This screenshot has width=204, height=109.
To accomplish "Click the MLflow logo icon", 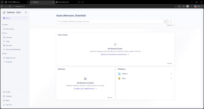I will (x=119, y=74).
